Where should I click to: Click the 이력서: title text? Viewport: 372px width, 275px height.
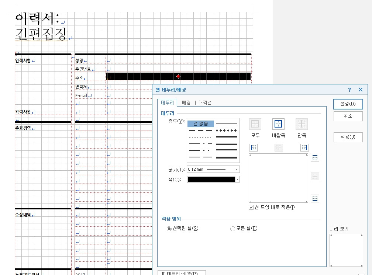coord(38,18)
